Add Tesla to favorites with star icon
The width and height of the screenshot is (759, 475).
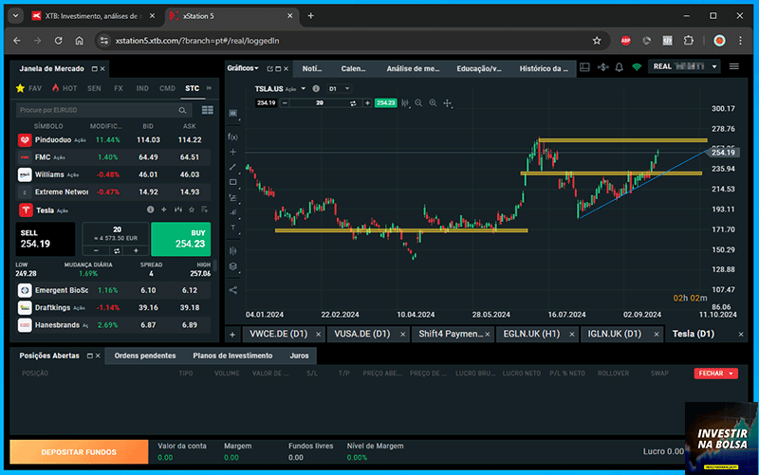pyautogui.click(x=192, y=210)
